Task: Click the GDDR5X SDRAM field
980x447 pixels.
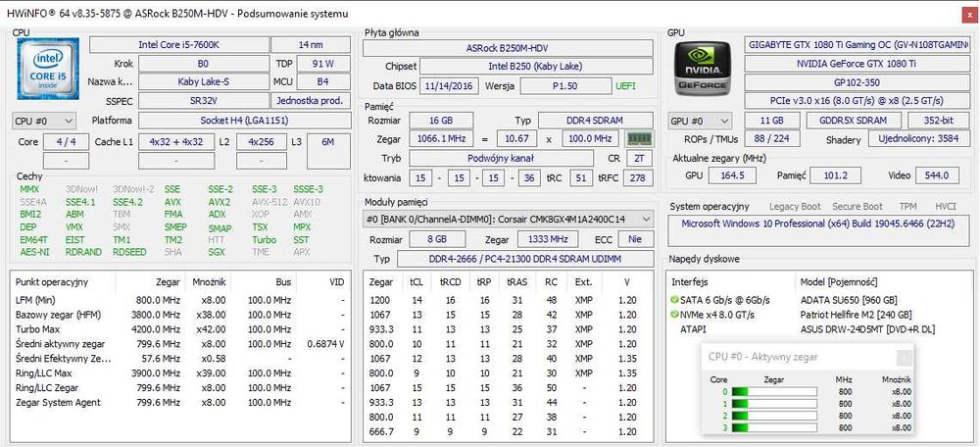Action: pyautogui.click(x=854, y=121)
